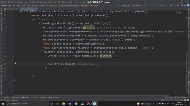Open the TODO tool window
The height and width of the screenshot is (106, 190).
(7, 97)
